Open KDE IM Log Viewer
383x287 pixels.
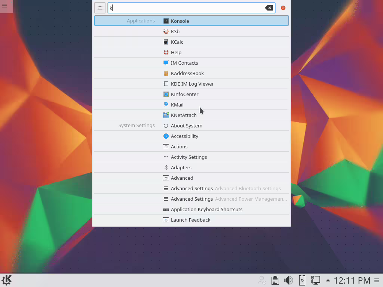click(191, 84)
